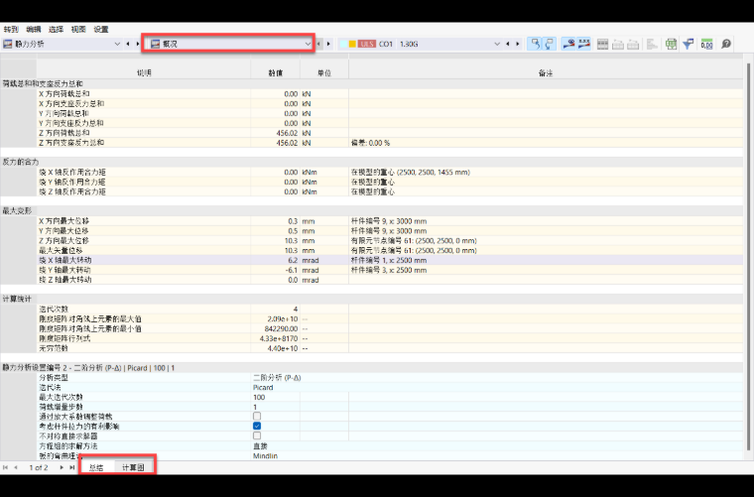
Task: Go to previous analysis type next to 静力分析
Action: [x=127, y=44]
